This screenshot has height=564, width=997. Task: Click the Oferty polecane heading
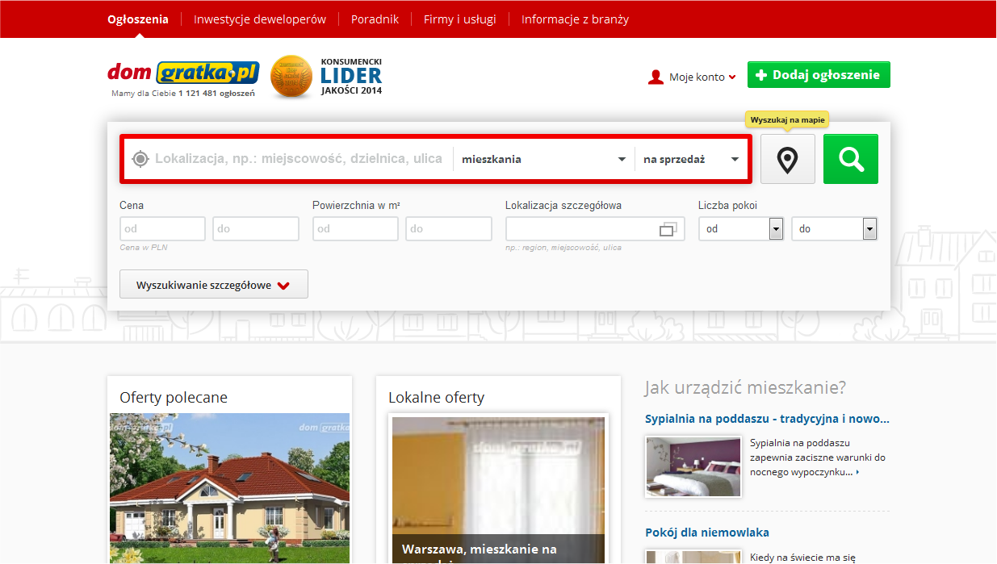pyautogui.click(x=174, y=398)
